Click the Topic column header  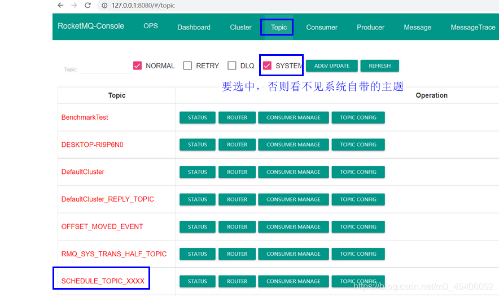(x=117, y=95)
